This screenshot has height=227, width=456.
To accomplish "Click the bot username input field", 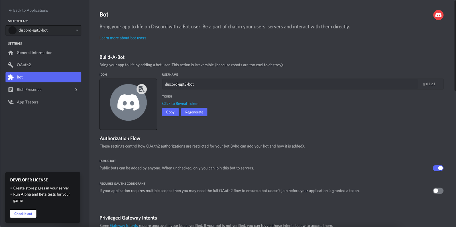I will coord(290,84).
